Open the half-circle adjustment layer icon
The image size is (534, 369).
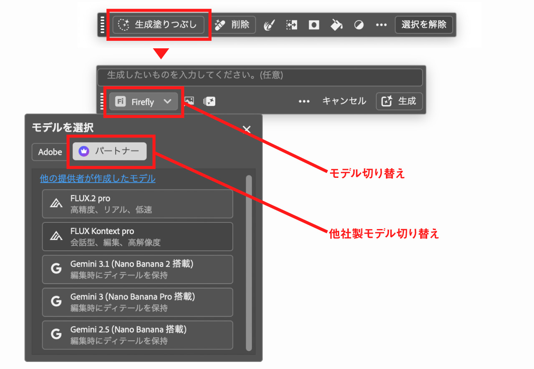[x=358, y=25]
